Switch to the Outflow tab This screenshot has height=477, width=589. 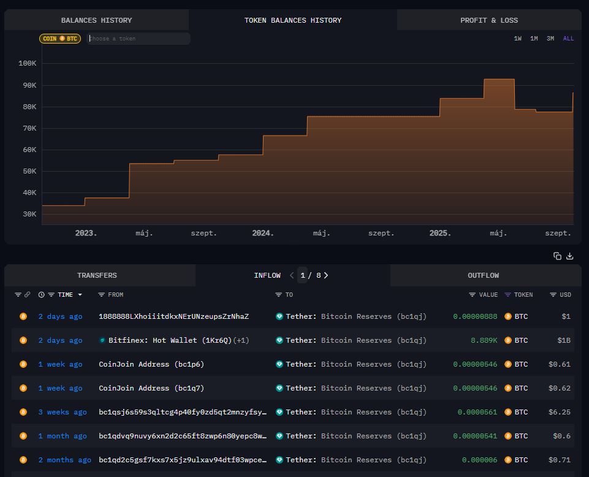483,275
